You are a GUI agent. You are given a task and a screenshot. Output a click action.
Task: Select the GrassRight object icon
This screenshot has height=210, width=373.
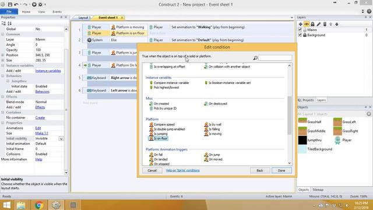click(337, 131)
